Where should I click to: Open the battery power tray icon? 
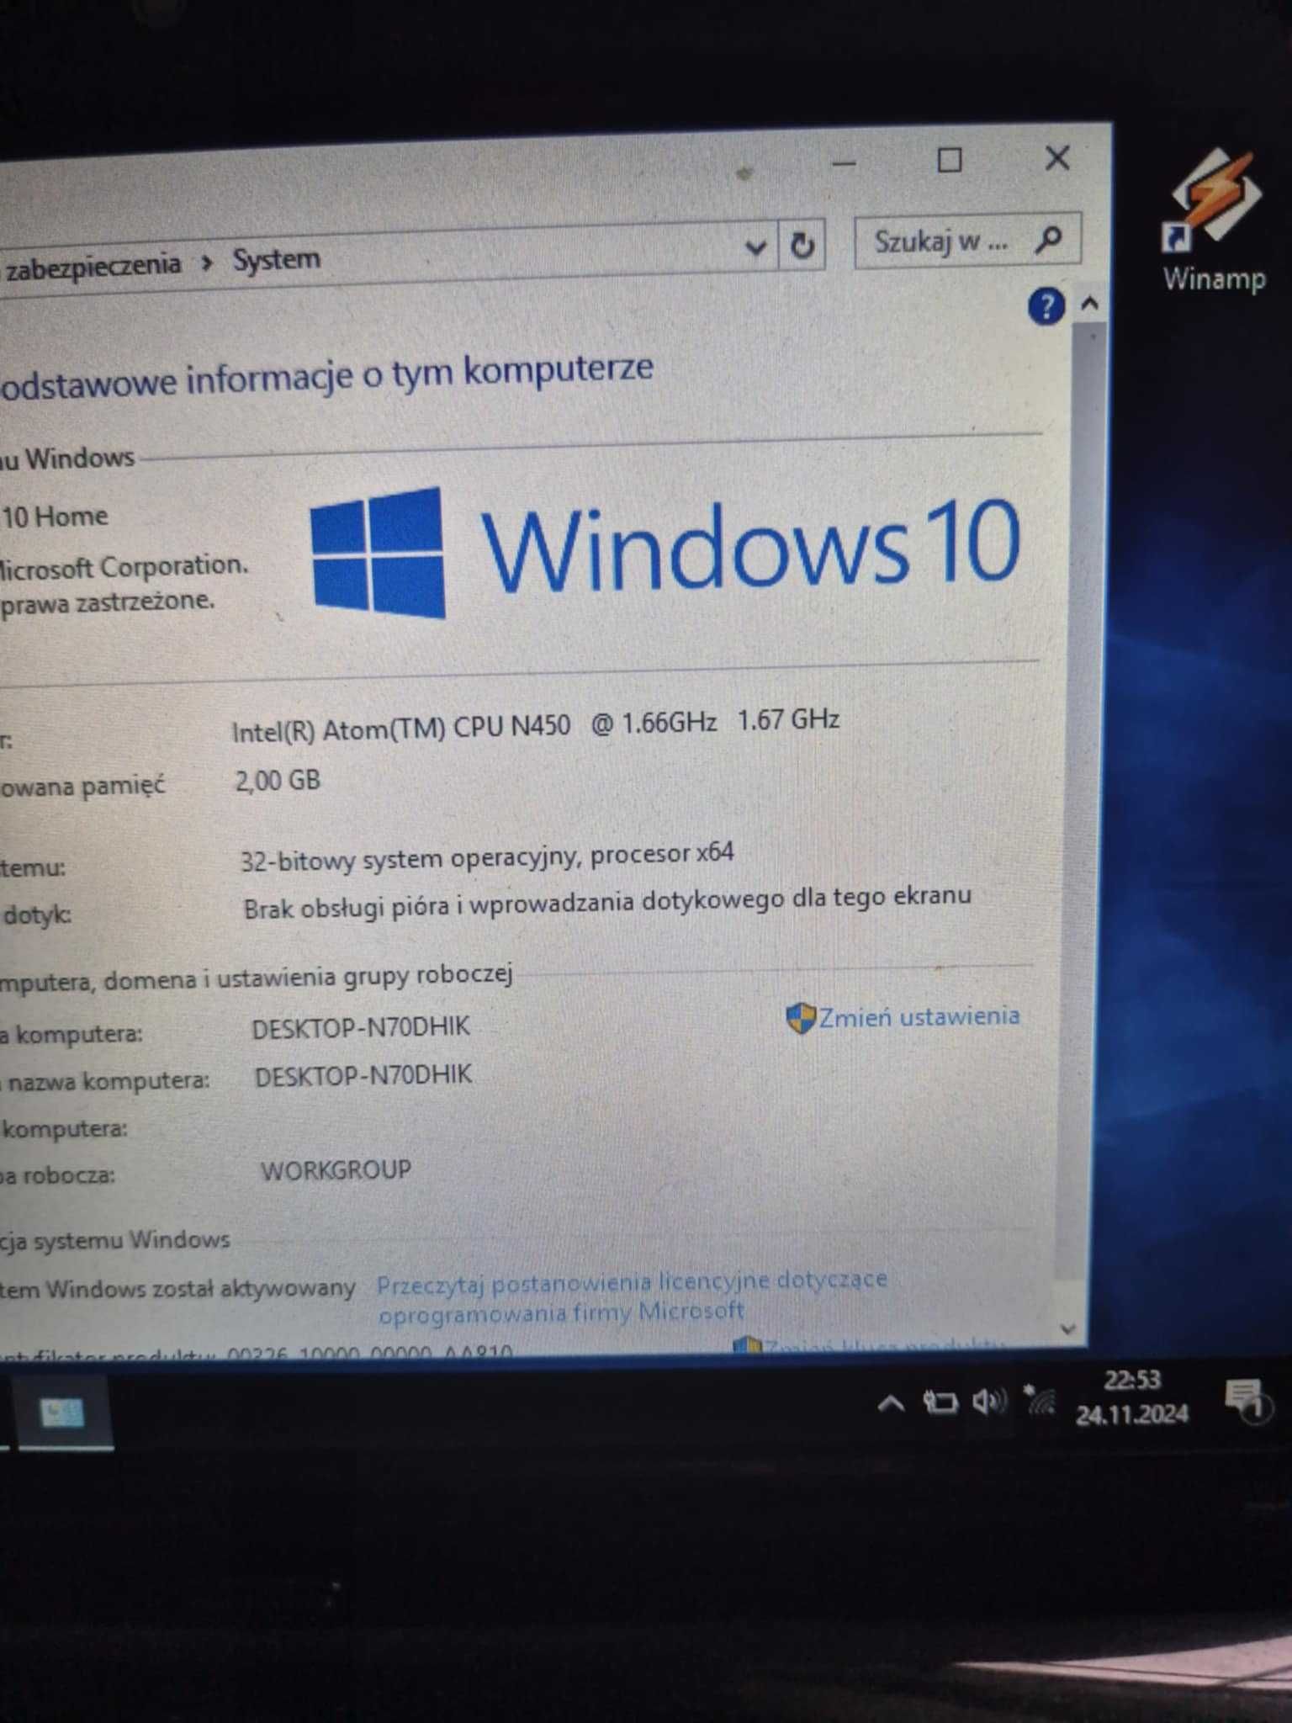click(x=940, y=1402)
